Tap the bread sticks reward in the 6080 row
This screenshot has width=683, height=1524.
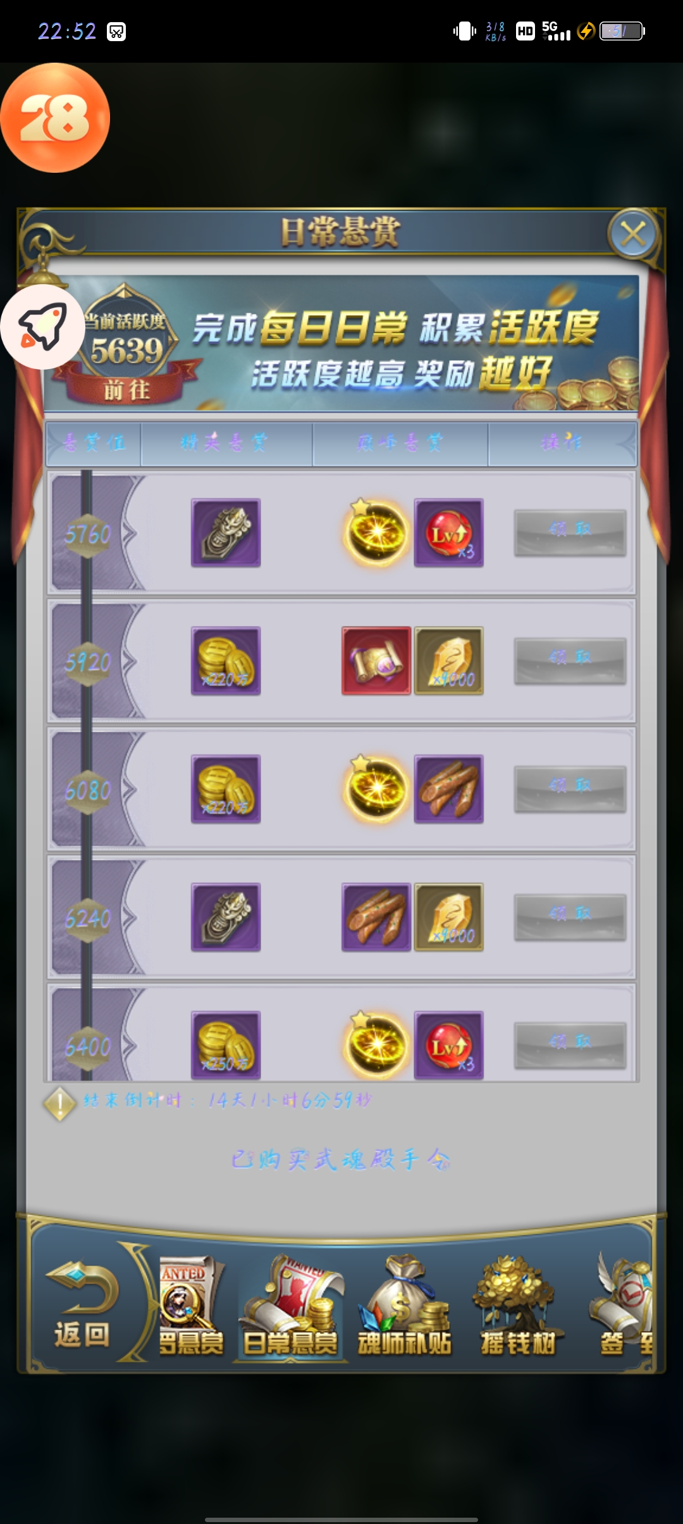449,789
